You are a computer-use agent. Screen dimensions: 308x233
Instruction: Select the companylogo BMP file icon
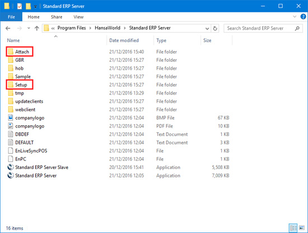tap(11, 117)
